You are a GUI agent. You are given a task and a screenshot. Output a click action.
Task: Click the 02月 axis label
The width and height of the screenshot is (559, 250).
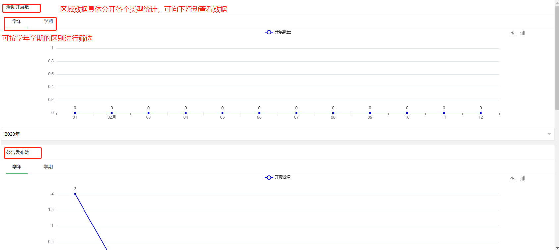[112, 117]
